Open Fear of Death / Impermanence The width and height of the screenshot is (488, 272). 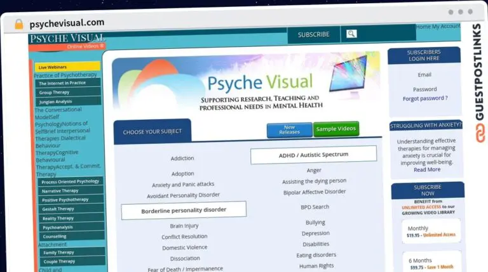[x=185, y=269]
